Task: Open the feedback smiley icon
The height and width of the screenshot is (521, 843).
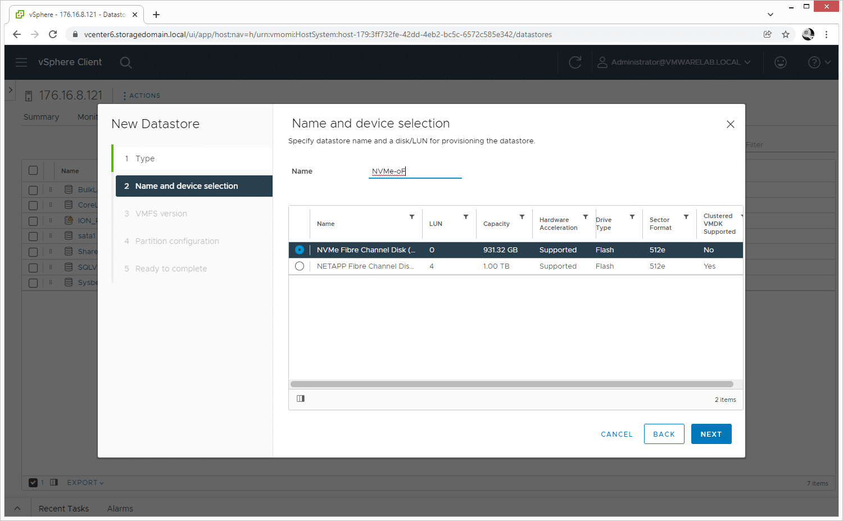Action: pos(781,62)
